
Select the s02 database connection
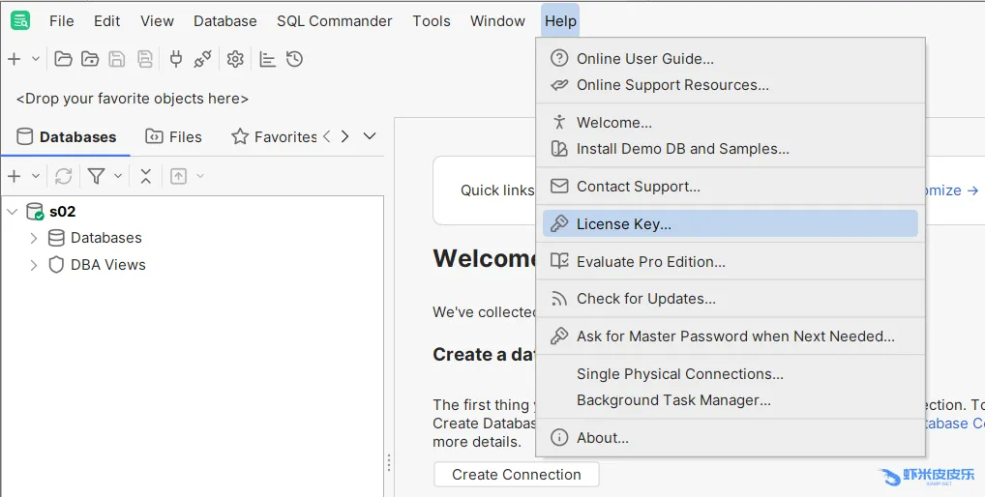(62, 212)
